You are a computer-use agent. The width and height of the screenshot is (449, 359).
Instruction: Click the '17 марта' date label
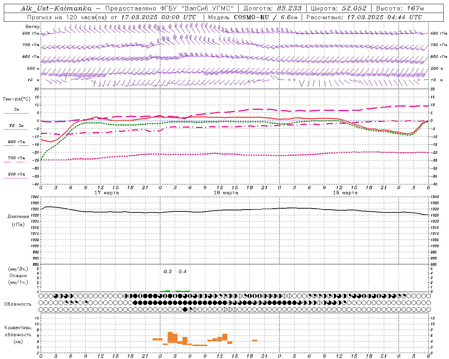(107, 193)
